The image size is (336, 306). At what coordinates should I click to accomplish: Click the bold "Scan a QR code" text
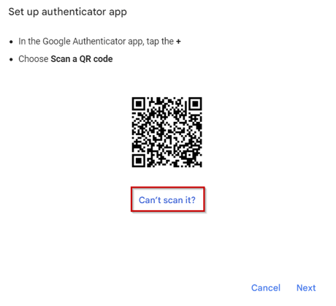coord(82,59)
